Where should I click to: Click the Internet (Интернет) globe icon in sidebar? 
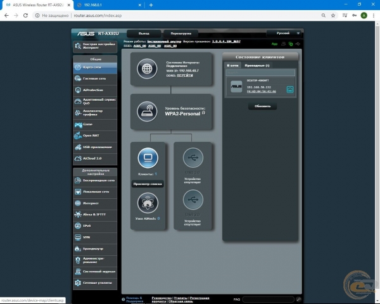(78, 203)
